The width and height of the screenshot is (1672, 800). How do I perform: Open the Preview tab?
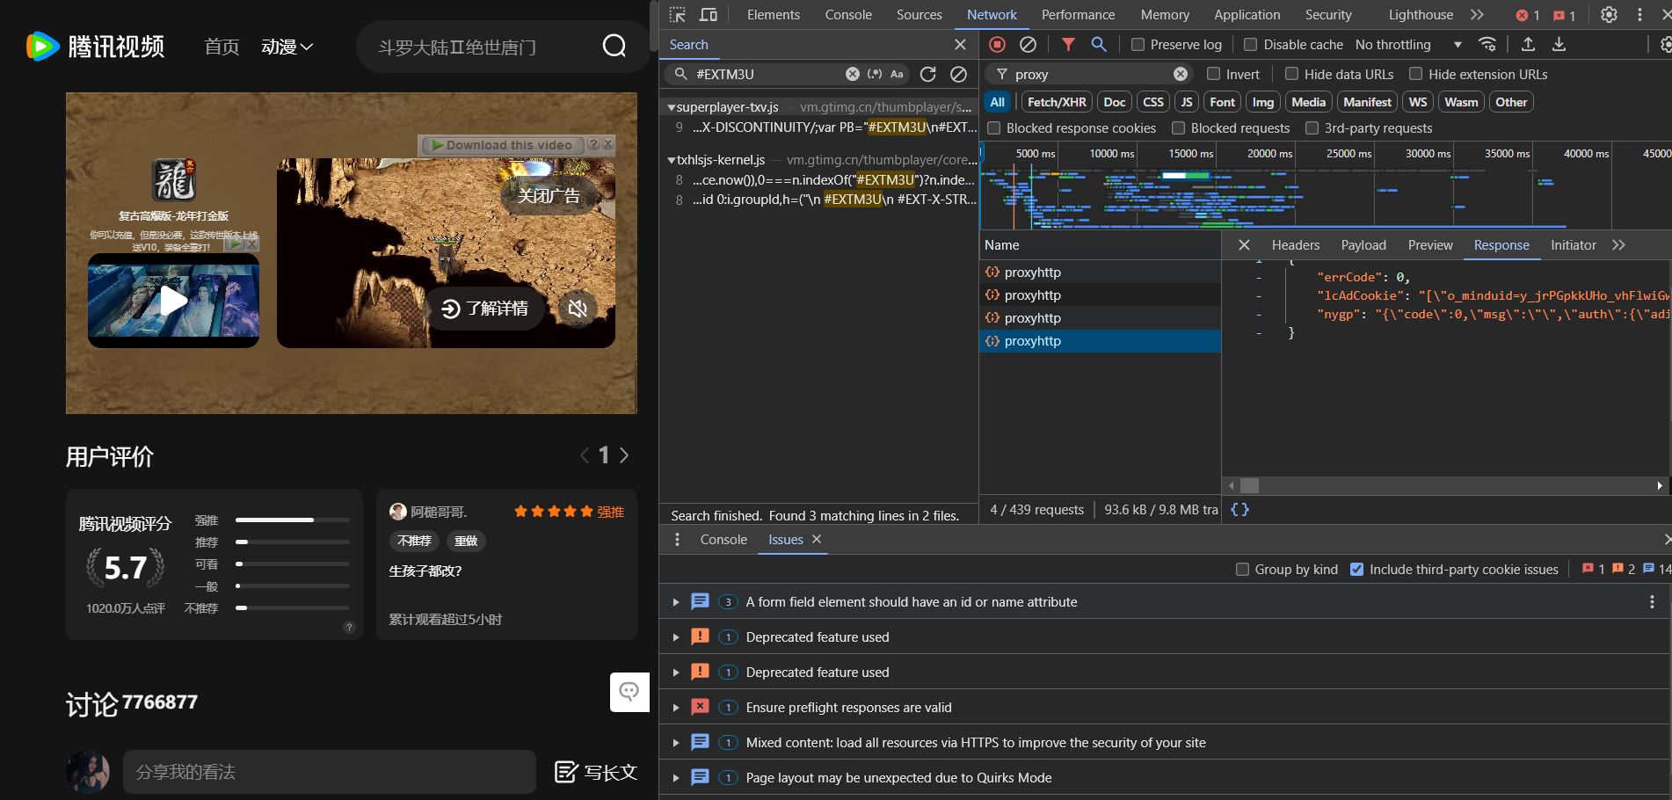tap(1430, 245)
